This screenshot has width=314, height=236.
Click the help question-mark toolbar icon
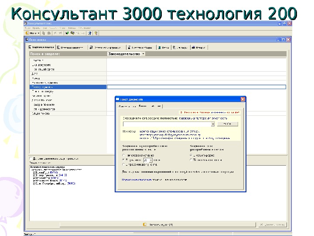pos(89,33)
